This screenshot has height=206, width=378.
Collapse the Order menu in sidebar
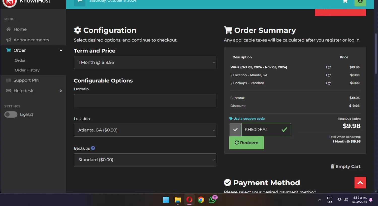tap(33, 50)
